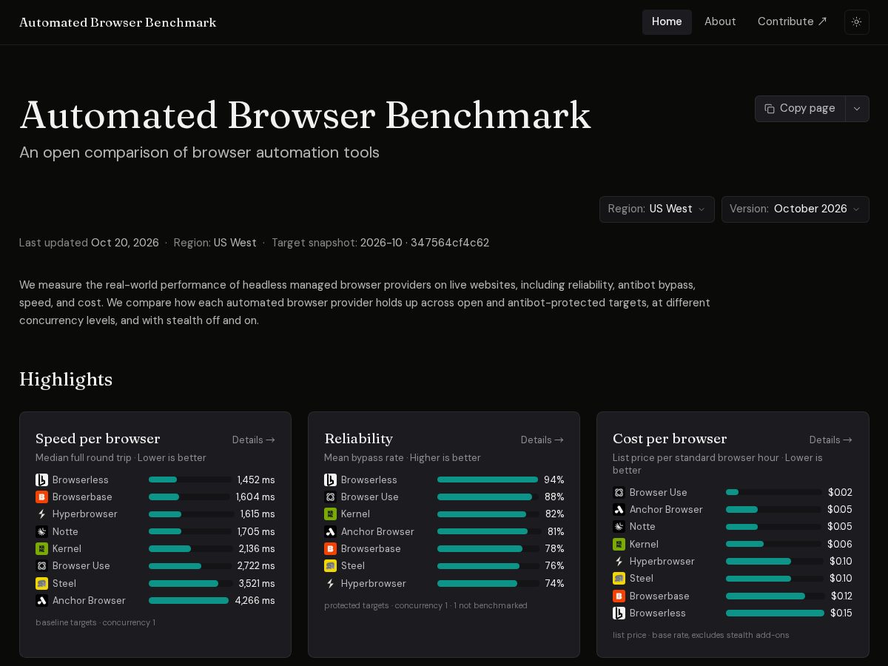This screenshot has width=888, height=666.
Task: Click the Highlights section heading
Action: (x=66, y=380)
